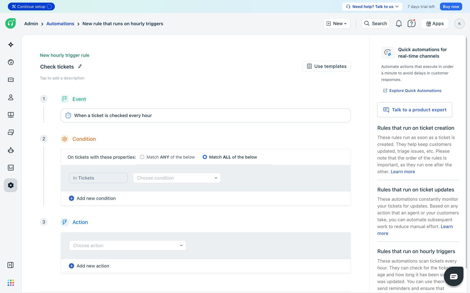Expand the sidebar with collapse panel icon
The image size is (470, 293).
pyautogui.click(x=11, y=265)
